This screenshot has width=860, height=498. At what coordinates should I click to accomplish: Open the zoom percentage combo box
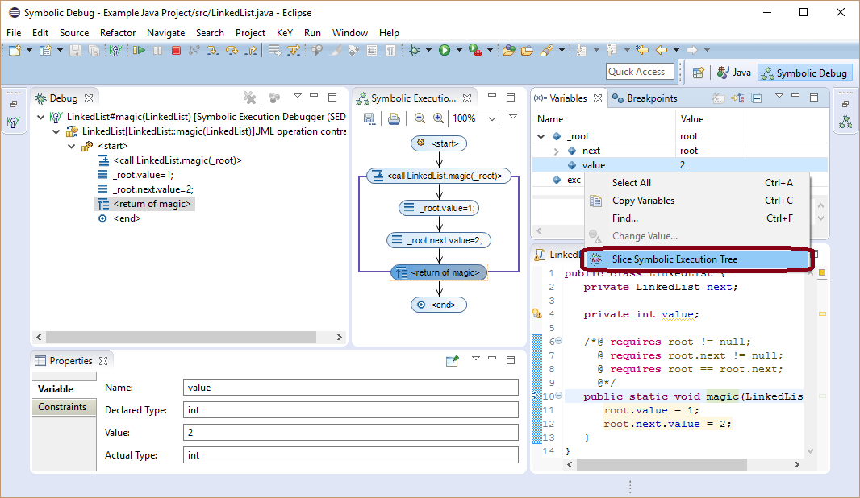coord(492,118)
